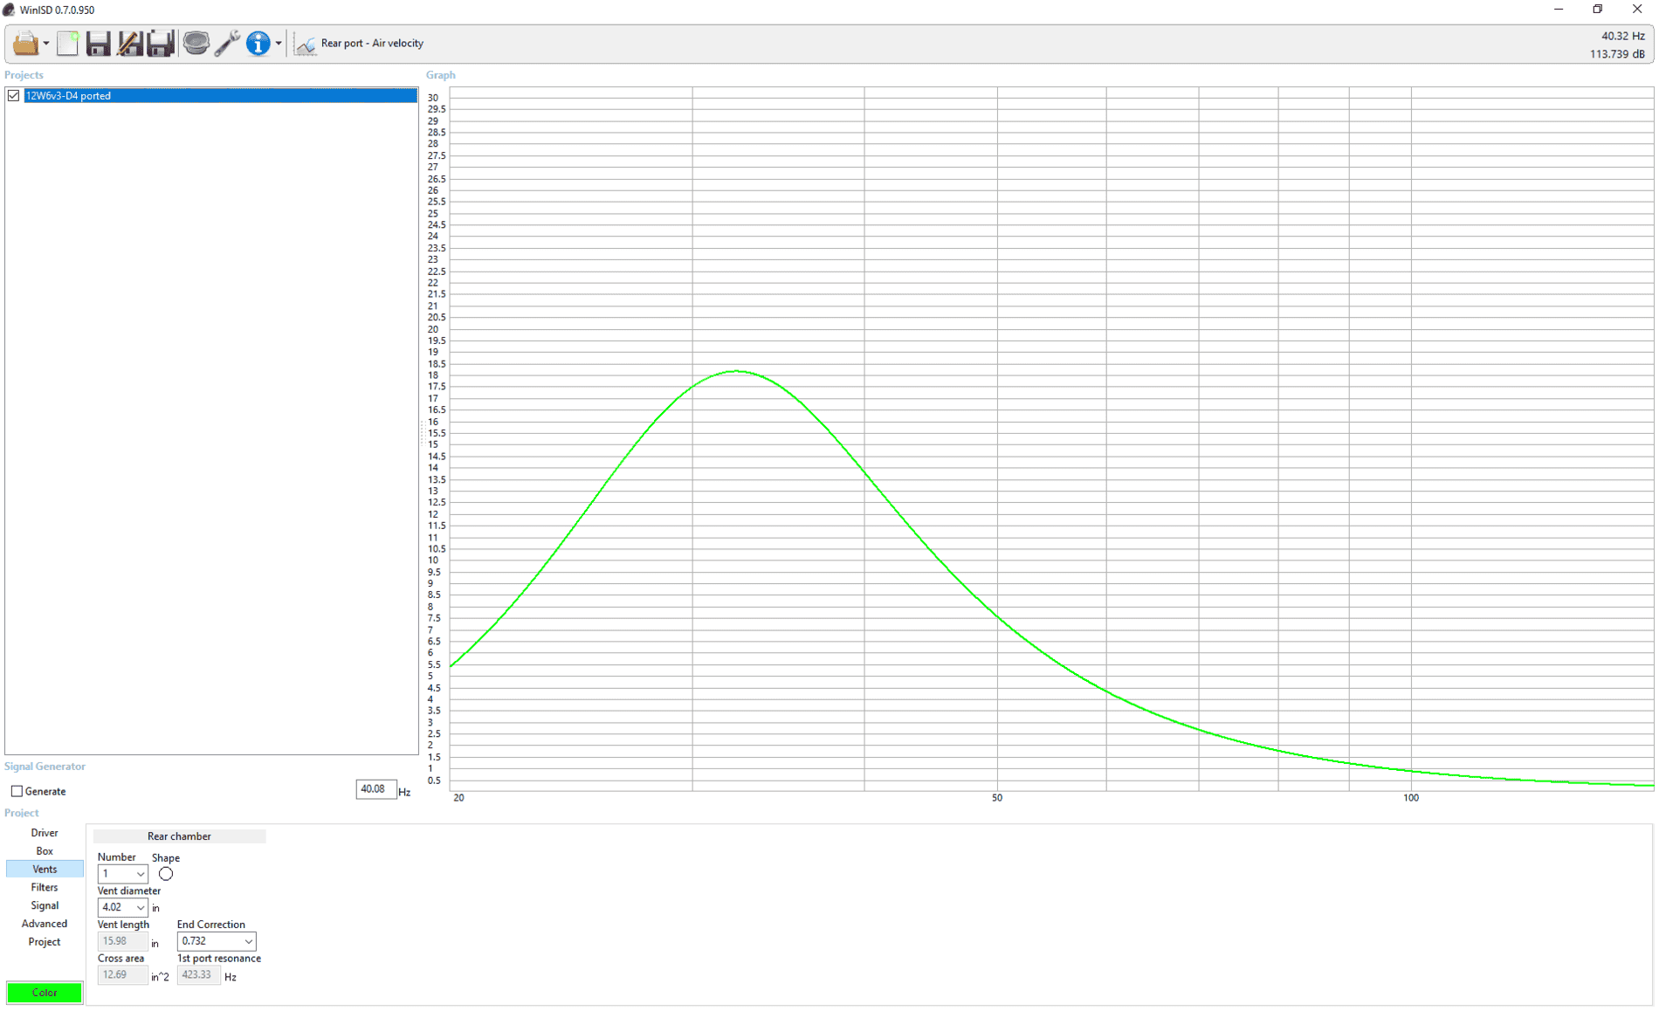1659x1011 pixels.
Task: Open settings with the wrench icon
Action: 227,43
